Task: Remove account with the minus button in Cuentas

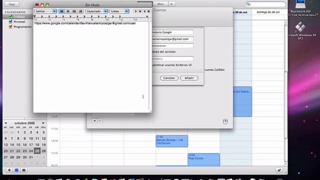Action: (100, 121)
